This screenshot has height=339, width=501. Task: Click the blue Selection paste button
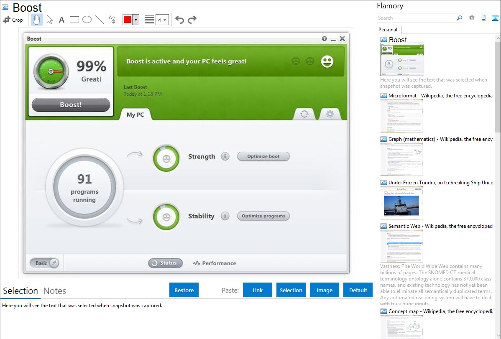(291, 290)
